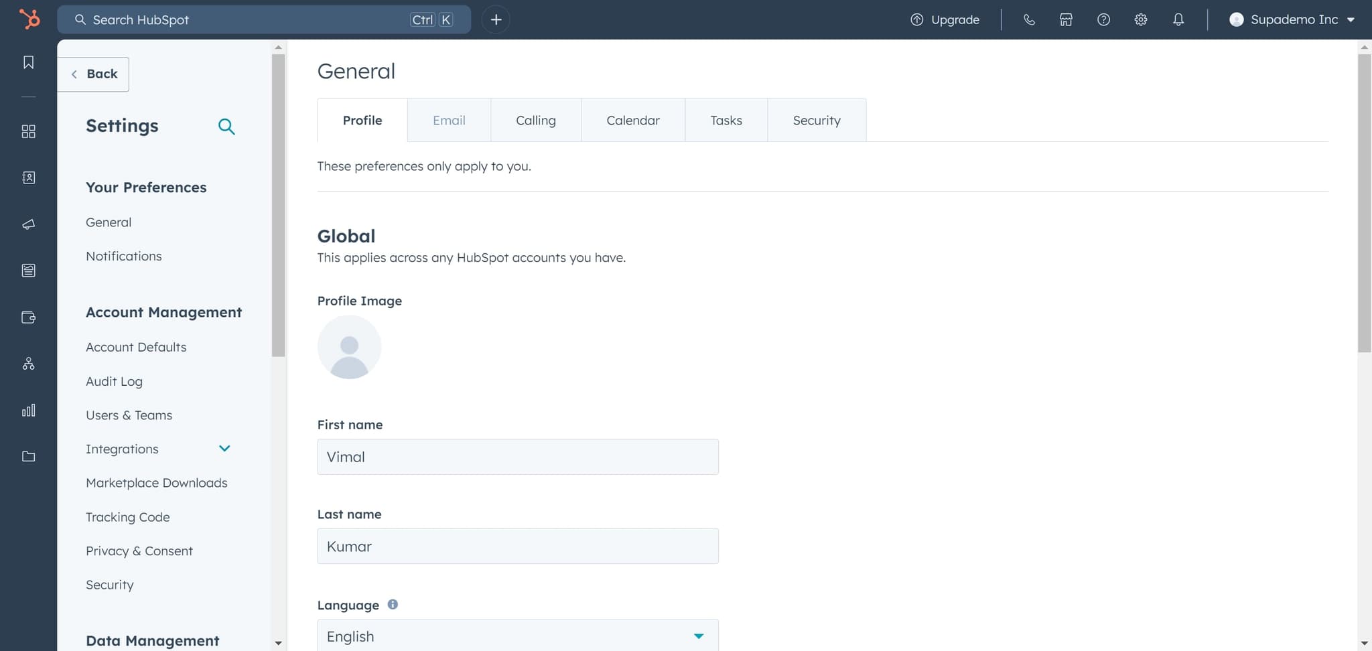Open Users & Teams settings
This screenshot has height=651, width=1372.
[129, 415]
